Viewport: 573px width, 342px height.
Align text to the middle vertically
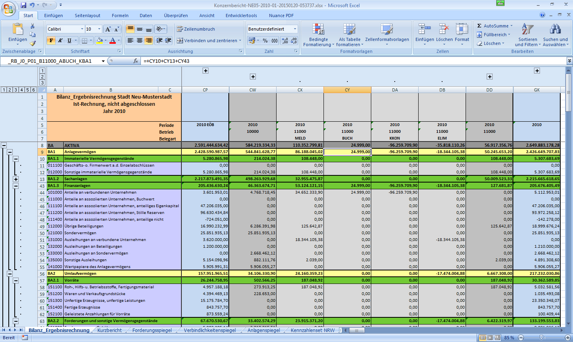tap(140, 29)
